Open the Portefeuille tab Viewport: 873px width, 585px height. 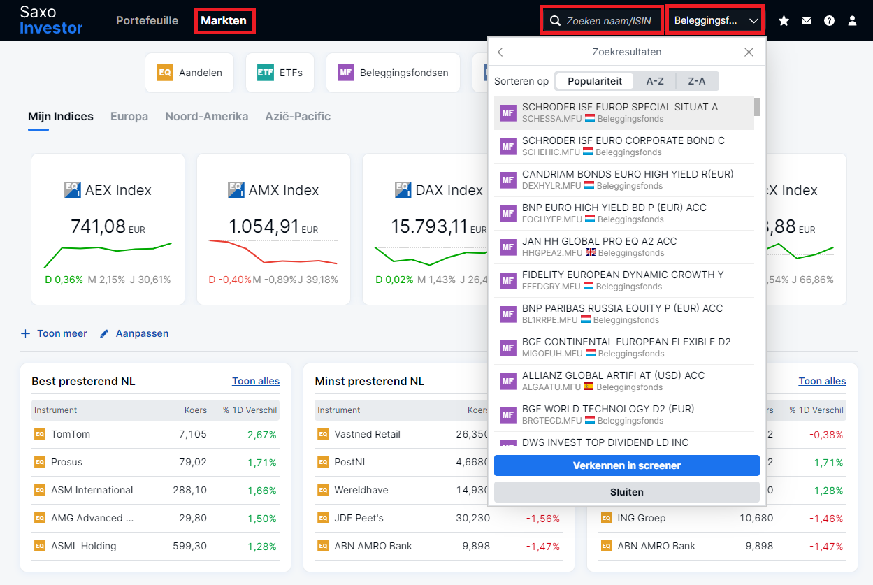[x=147, y=21]
